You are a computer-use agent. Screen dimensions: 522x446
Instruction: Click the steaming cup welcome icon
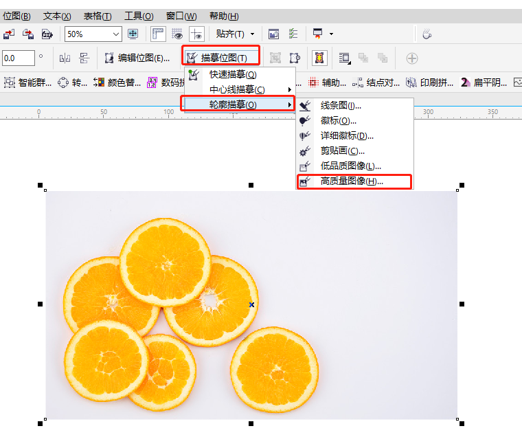coord(427,34)
